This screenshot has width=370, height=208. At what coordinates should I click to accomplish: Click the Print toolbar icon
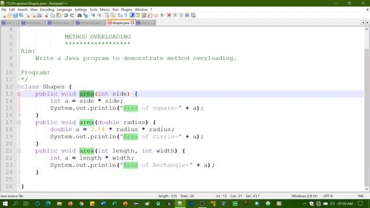[39, 16]
